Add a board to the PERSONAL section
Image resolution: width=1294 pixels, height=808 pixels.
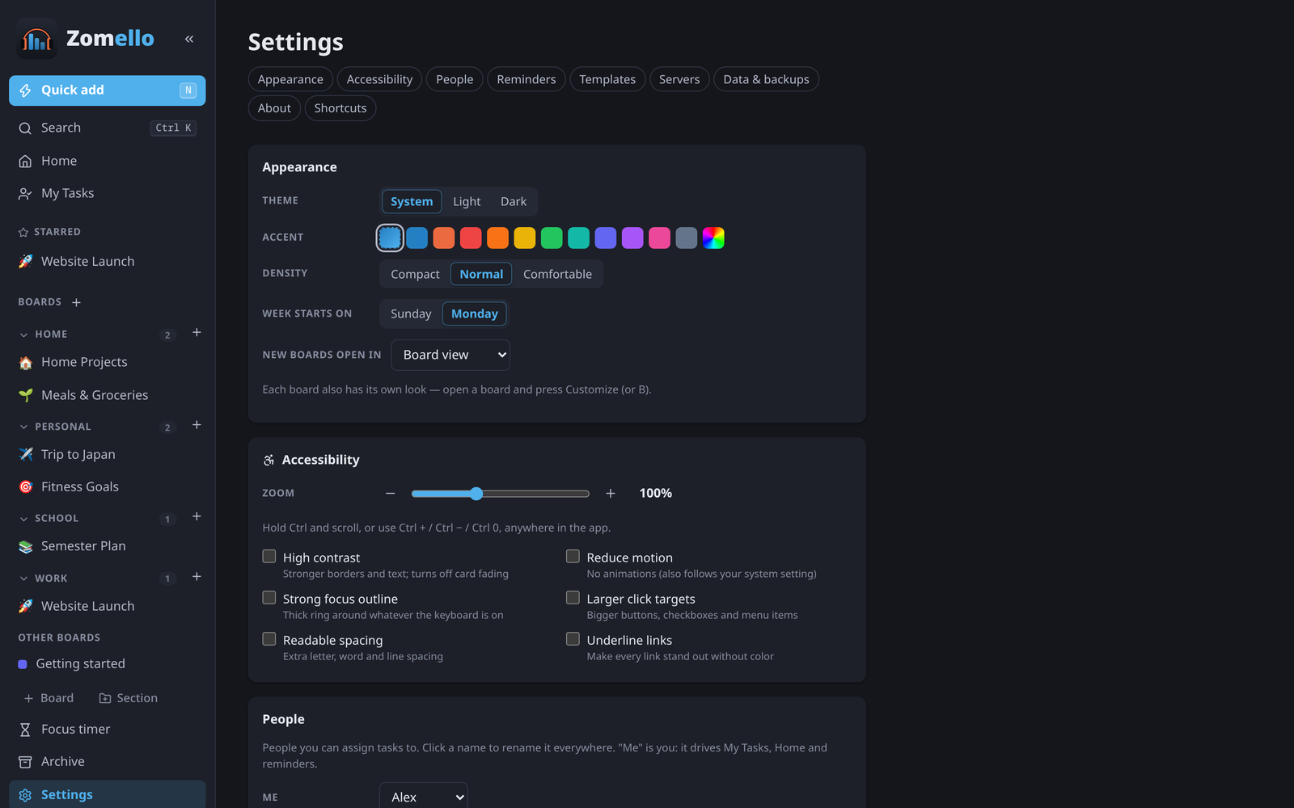[197, 425]
